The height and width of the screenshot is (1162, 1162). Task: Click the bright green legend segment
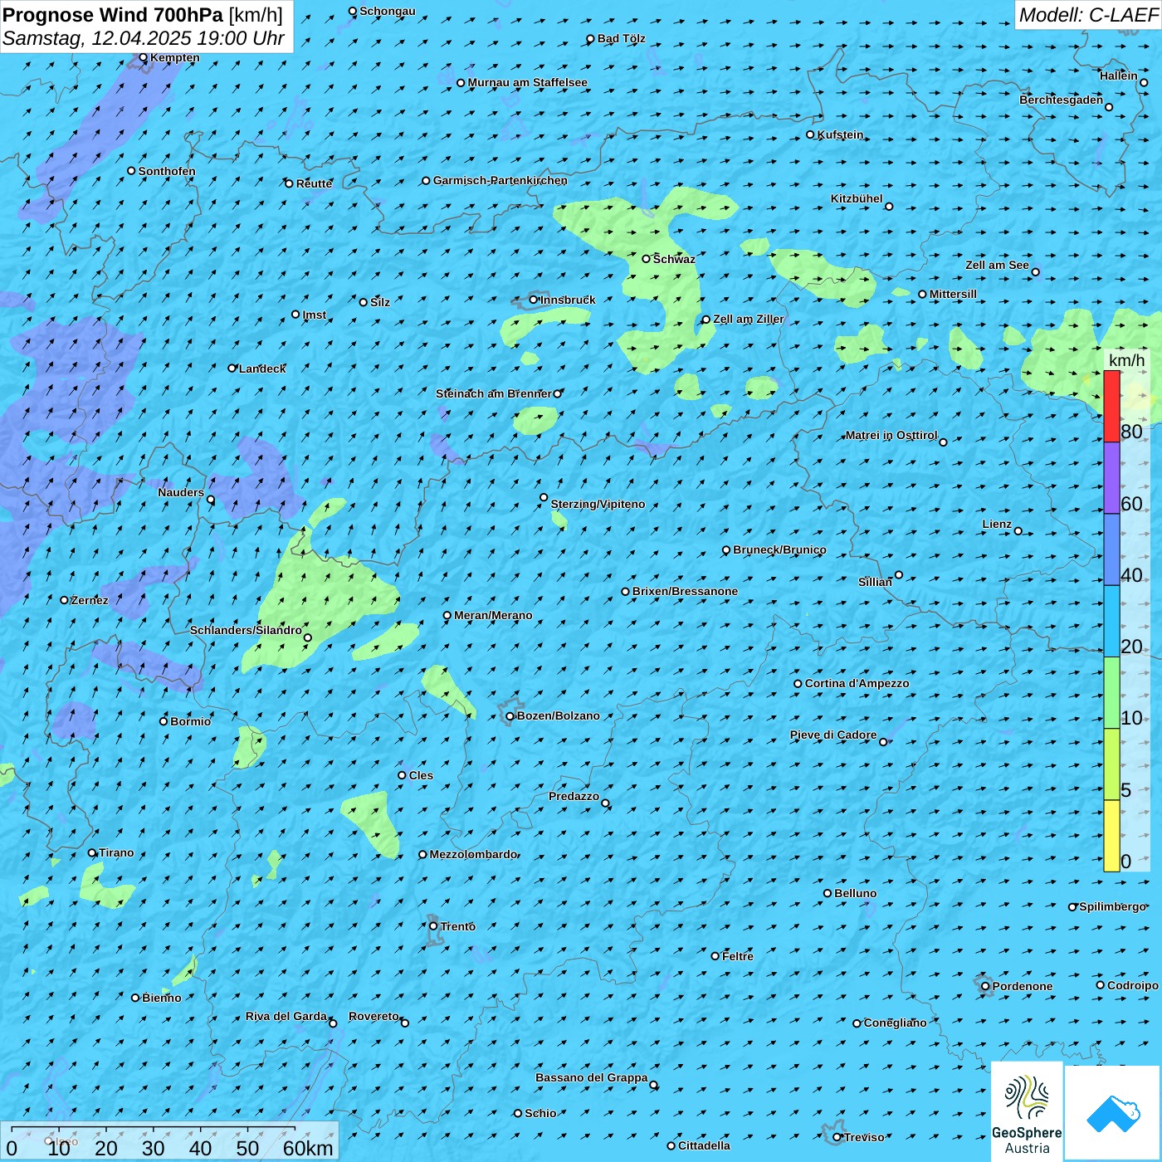tap(1111, 693)
